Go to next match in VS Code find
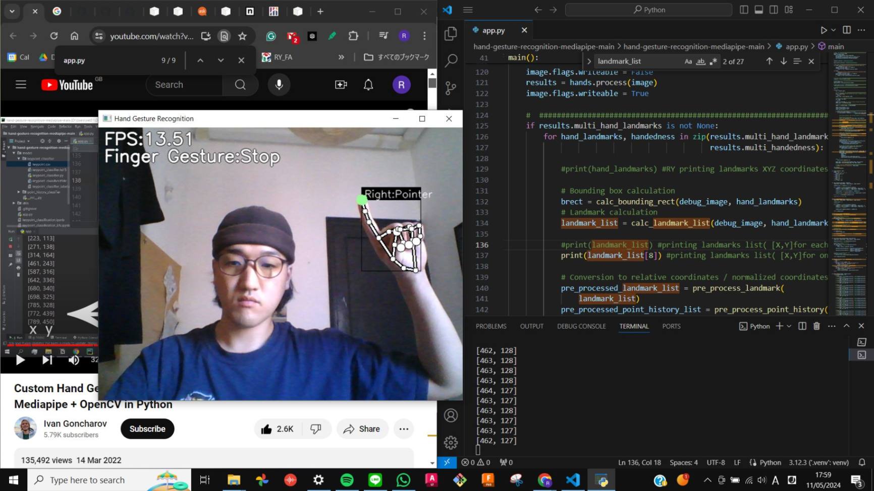 (783, 61)
